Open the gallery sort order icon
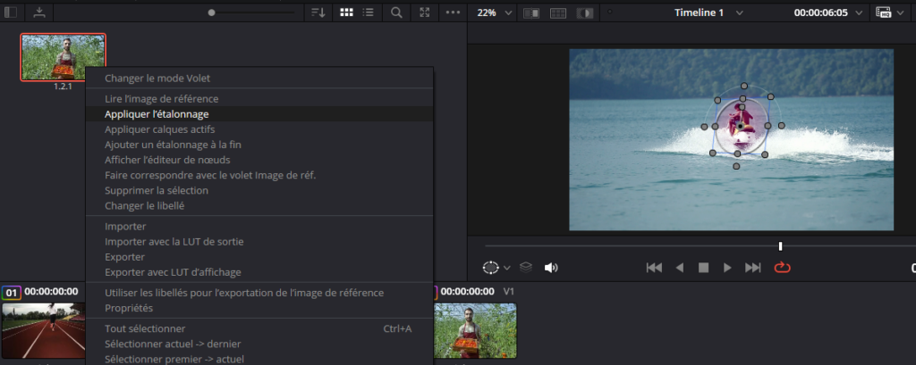The image size is (916, 365). pos(318,13)
